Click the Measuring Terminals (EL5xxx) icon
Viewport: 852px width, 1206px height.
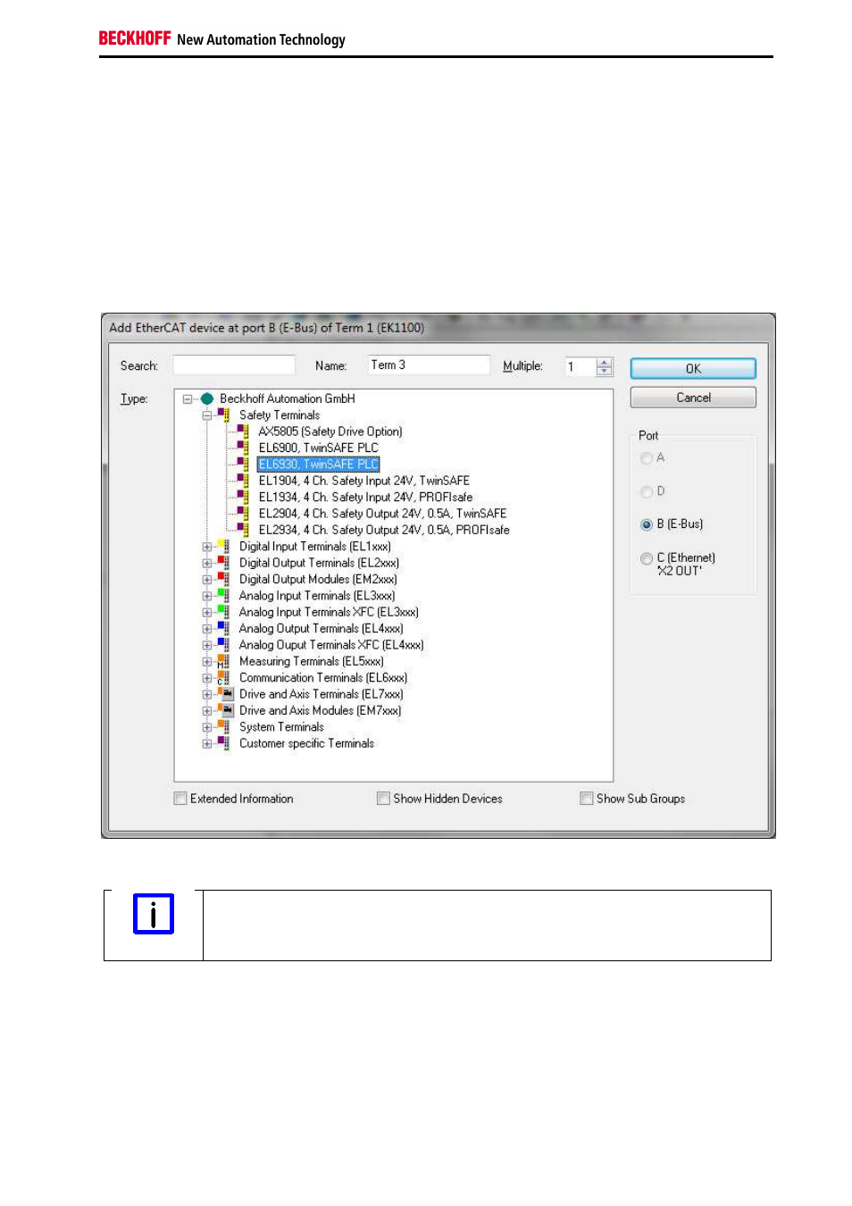click(223, 662)
